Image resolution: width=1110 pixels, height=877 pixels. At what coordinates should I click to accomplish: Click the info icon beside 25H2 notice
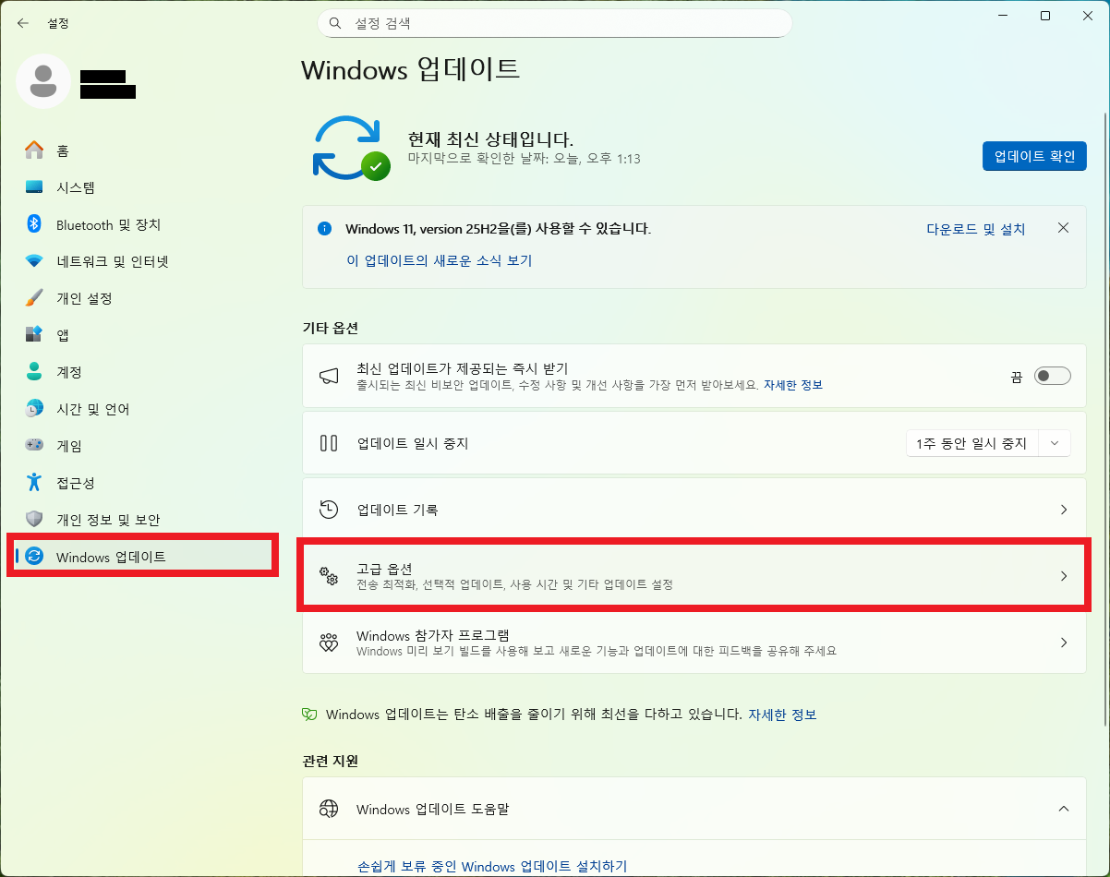tap(324, 228)
